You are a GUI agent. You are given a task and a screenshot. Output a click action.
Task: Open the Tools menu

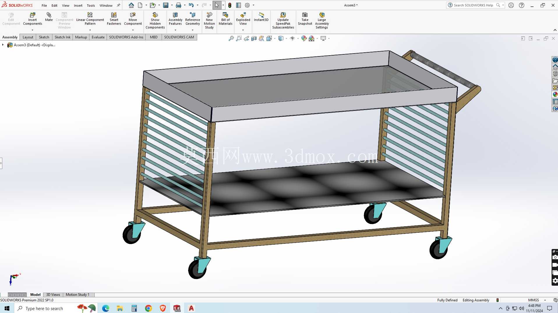tap(91, 5)
